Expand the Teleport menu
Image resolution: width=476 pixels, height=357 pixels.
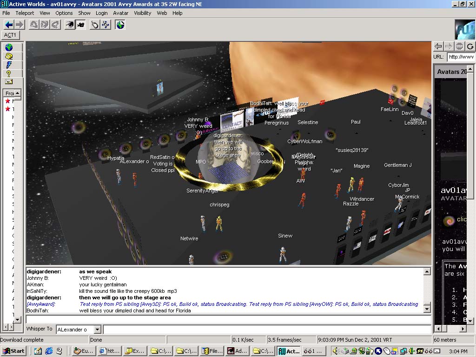pyautogui.click(x=25, y=13)
